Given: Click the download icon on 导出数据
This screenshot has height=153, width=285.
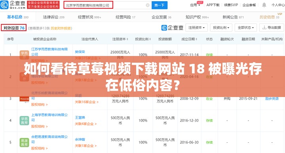Looking at the screenshot, I should 264,28.
